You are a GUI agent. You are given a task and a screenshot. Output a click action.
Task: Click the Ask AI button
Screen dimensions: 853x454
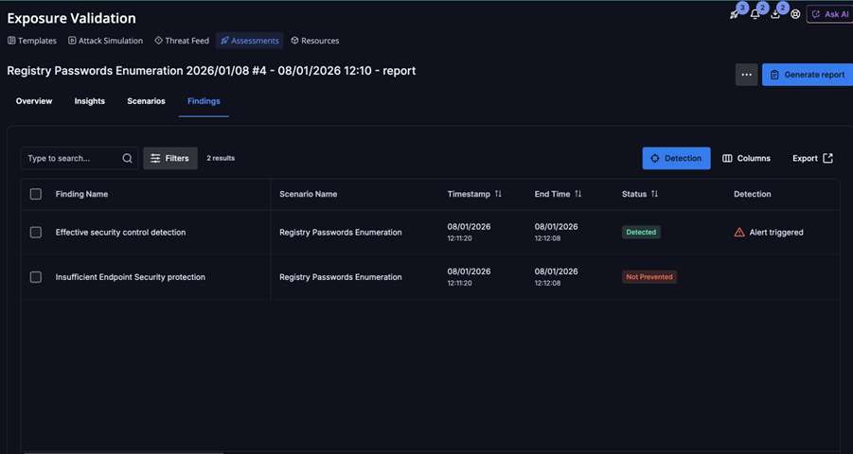(x=829, y=14)
